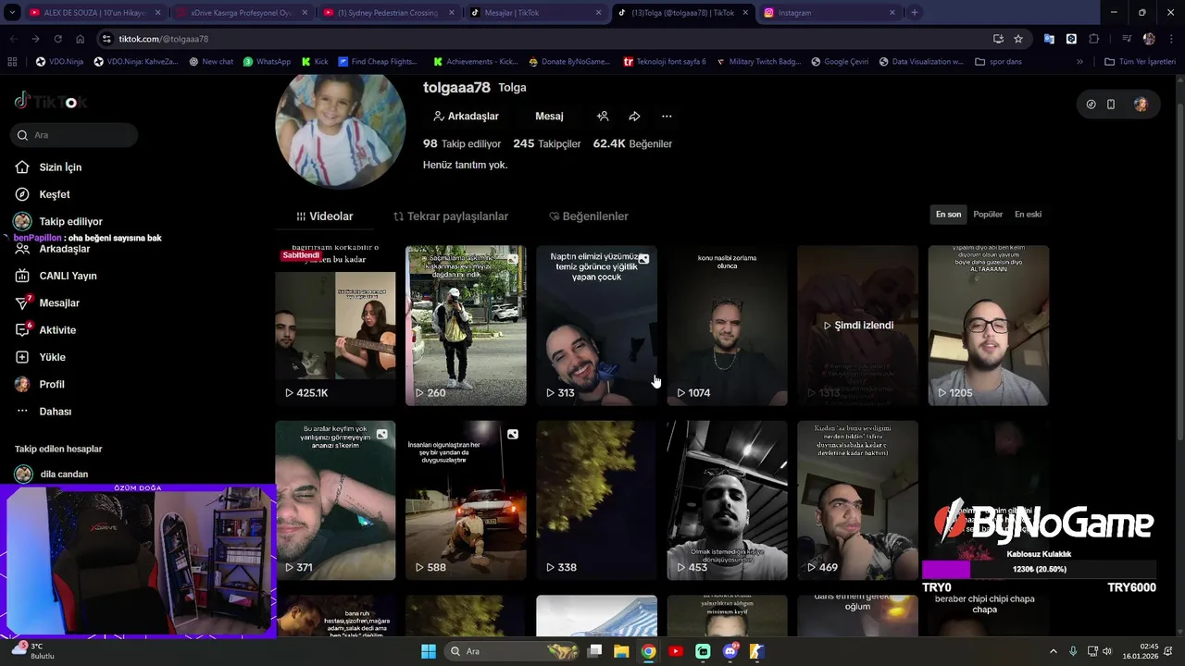Screen dimensions: 1185x666
Task: Focus the TikTok Ara search field
Action: [x=75, y=135]
